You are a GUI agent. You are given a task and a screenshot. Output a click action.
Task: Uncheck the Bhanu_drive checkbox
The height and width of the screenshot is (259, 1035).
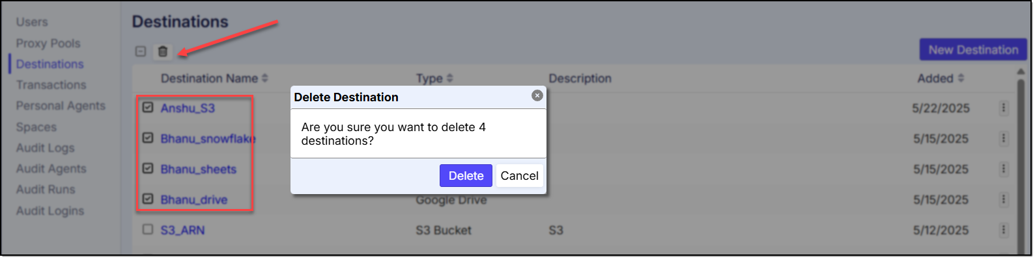148,199
